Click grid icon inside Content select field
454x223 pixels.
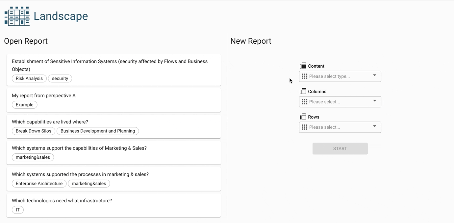tap(305, 76)
